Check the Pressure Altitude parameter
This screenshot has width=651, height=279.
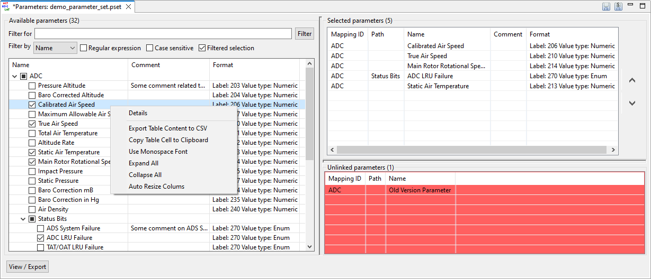pos(32,86)
